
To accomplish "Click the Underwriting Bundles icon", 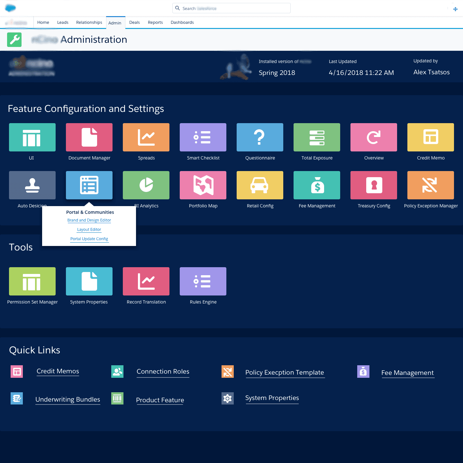I will tap(17, 398).
